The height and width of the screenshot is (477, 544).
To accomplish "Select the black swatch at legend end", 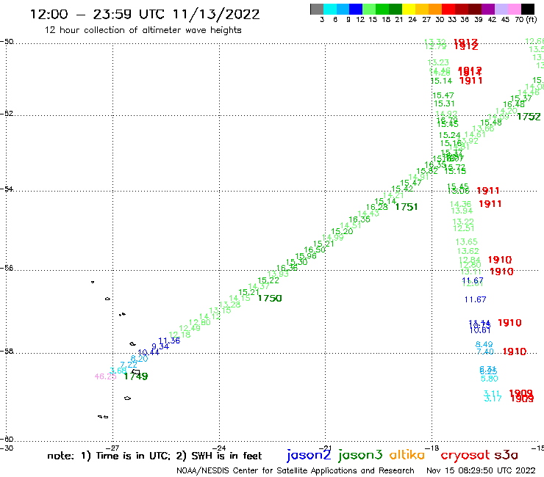I will pyautogui.click(x=528, y=9).
